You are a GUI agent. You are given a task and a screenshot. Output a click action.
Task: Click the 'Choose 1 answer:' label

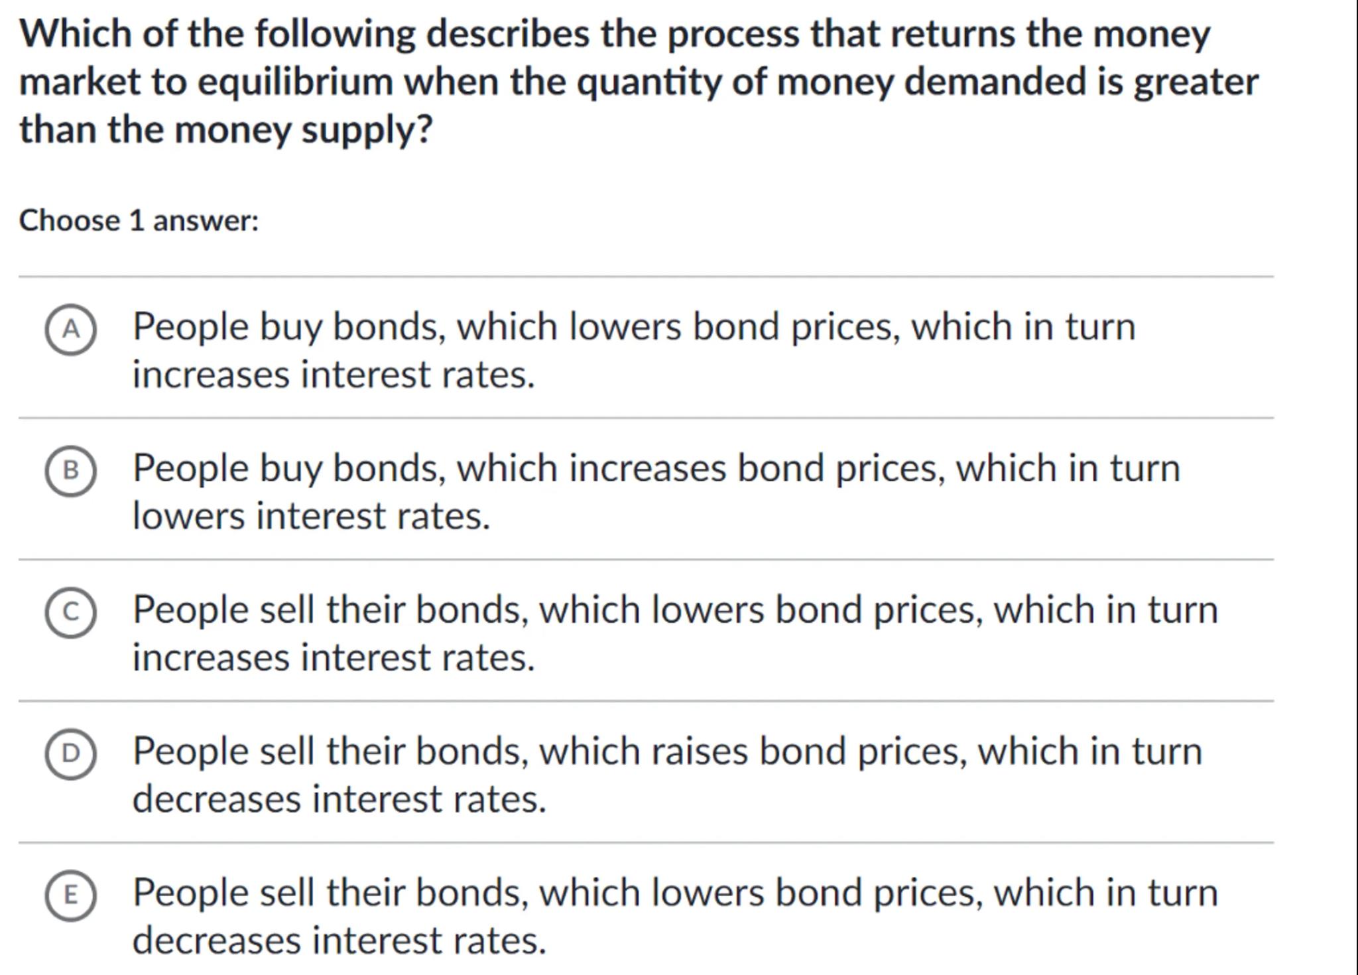pos(139,220)
